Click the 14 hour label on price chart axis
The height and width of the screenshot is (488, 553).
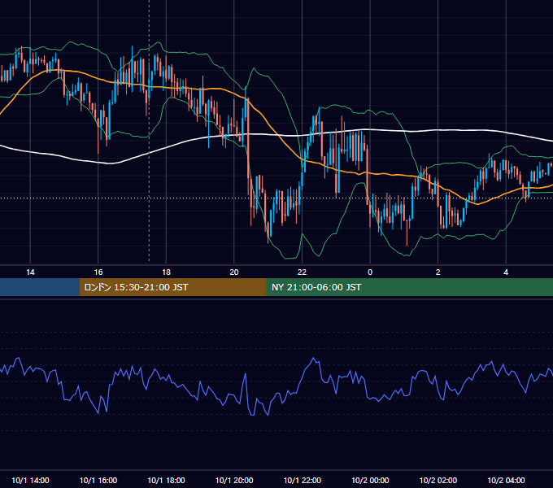tap(30, 272)
